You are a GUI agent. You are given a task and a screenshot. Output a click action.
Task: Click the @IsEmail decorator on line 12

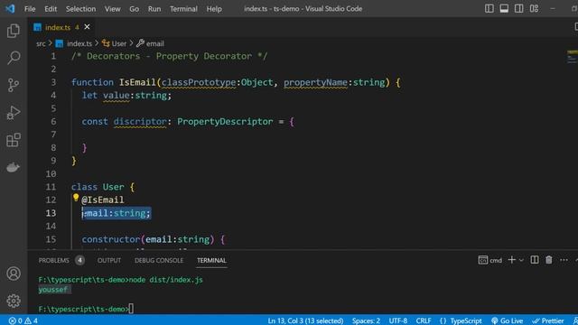click(103, 200)
